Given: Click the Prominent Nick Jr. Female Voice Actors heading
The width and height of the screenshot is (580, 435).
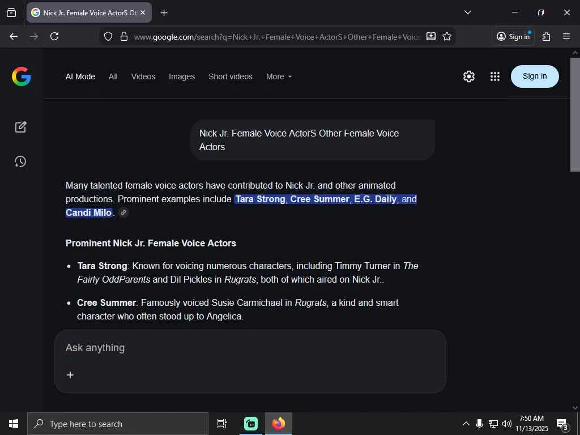Looking at the screenshot, I should tap(151, 243).
